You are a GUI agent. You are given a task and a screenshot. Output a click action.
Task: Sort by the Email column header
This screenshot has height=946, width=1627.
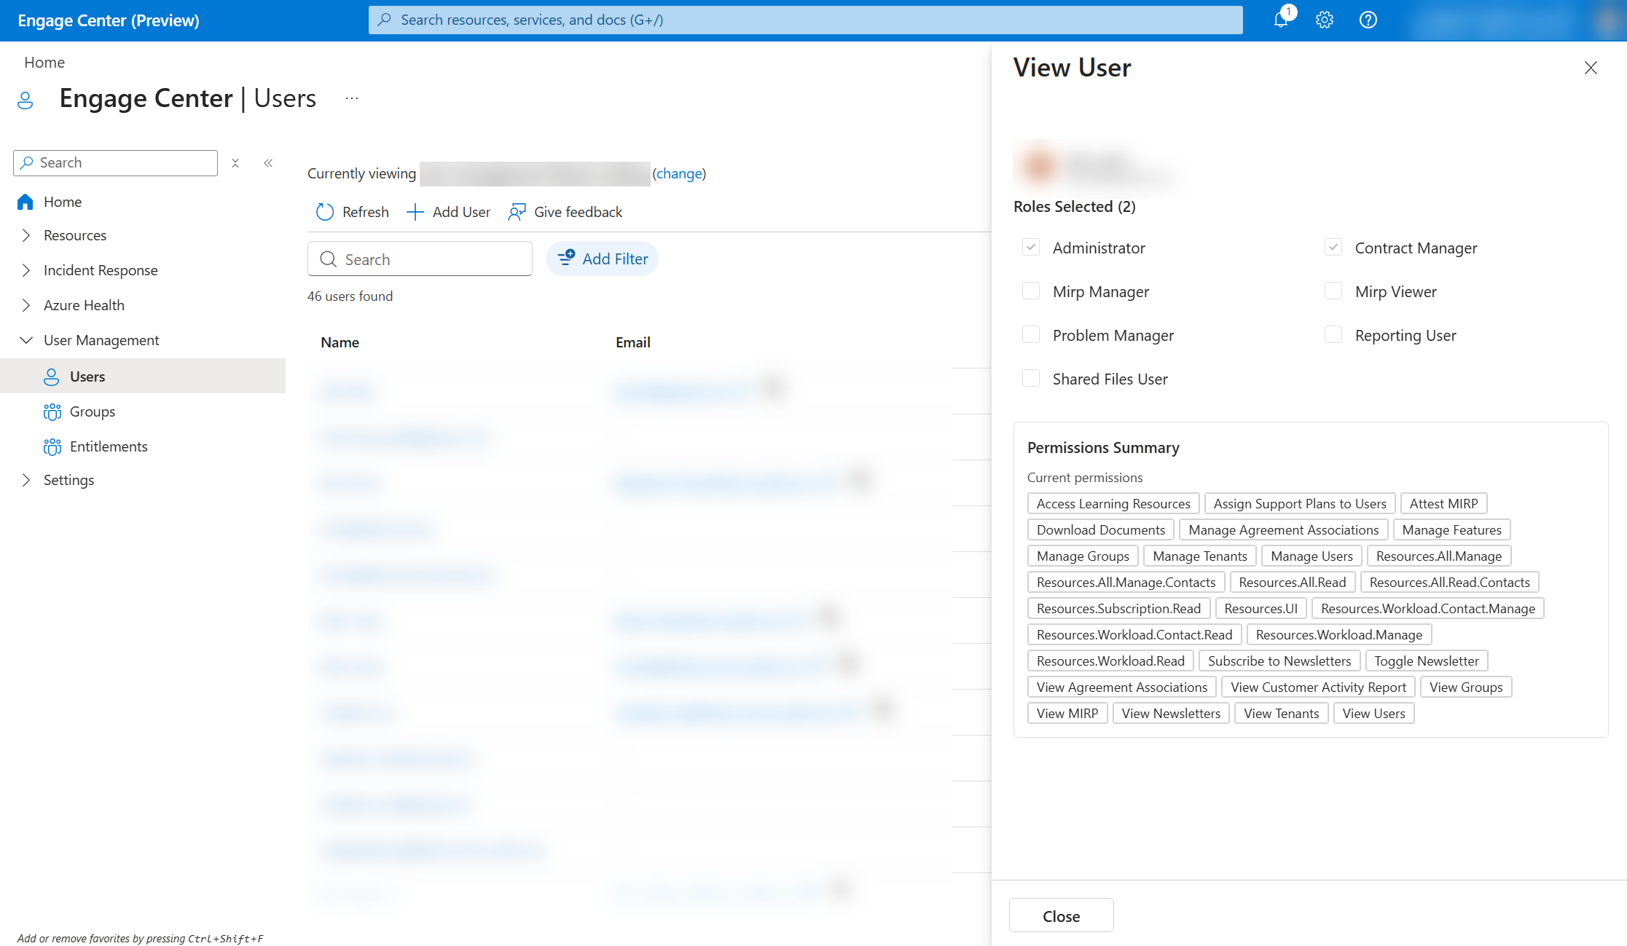[632, 342]
